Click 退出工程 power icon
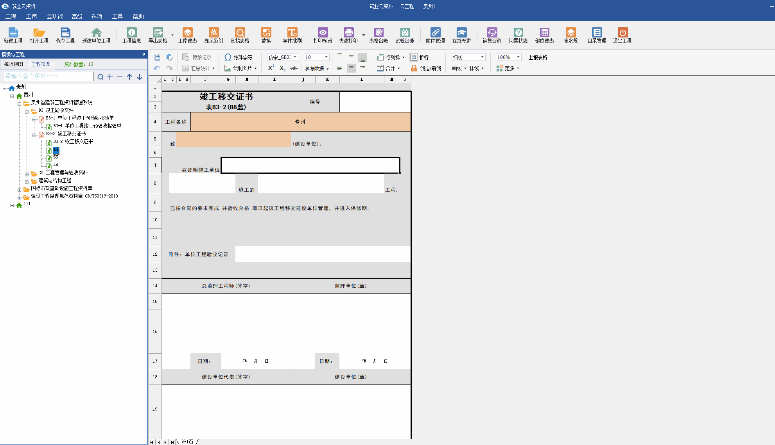 click(622, 35)
